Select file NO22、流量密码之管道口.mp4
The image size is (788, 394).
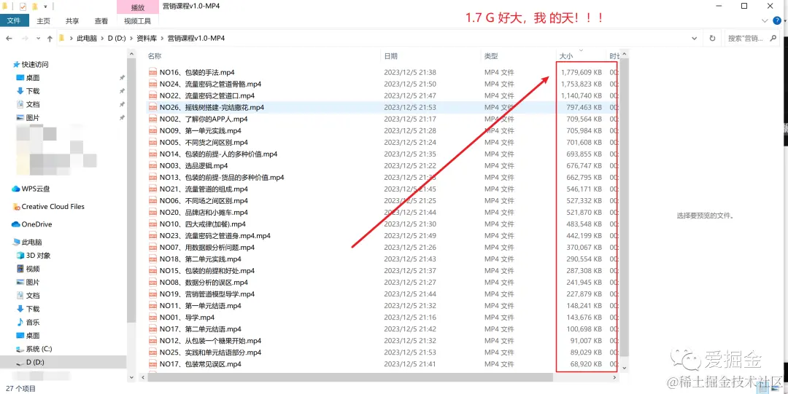pos(206,95)
